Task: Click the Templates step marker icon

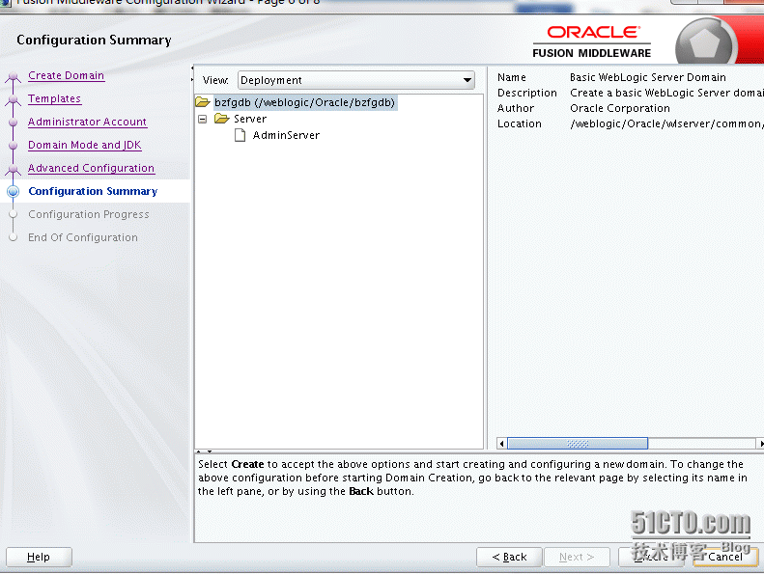Action: tap(14, 99)
